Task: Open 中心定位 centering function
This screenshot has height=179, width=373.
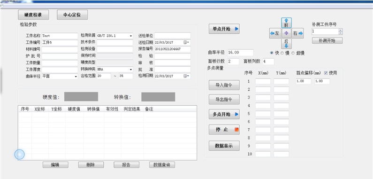Action: coord(72,15)
